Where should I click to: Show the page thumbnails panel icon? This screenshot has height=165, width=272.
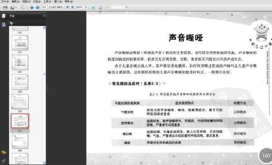pos(4,16)
